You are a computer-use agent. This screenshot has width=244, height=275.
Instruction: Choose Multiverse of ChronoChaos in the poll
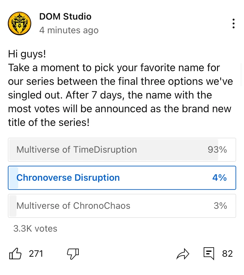point(73,206)
